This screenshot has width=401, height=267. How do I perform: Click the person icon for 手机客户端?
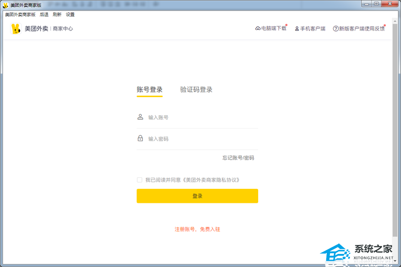point(297,29)
